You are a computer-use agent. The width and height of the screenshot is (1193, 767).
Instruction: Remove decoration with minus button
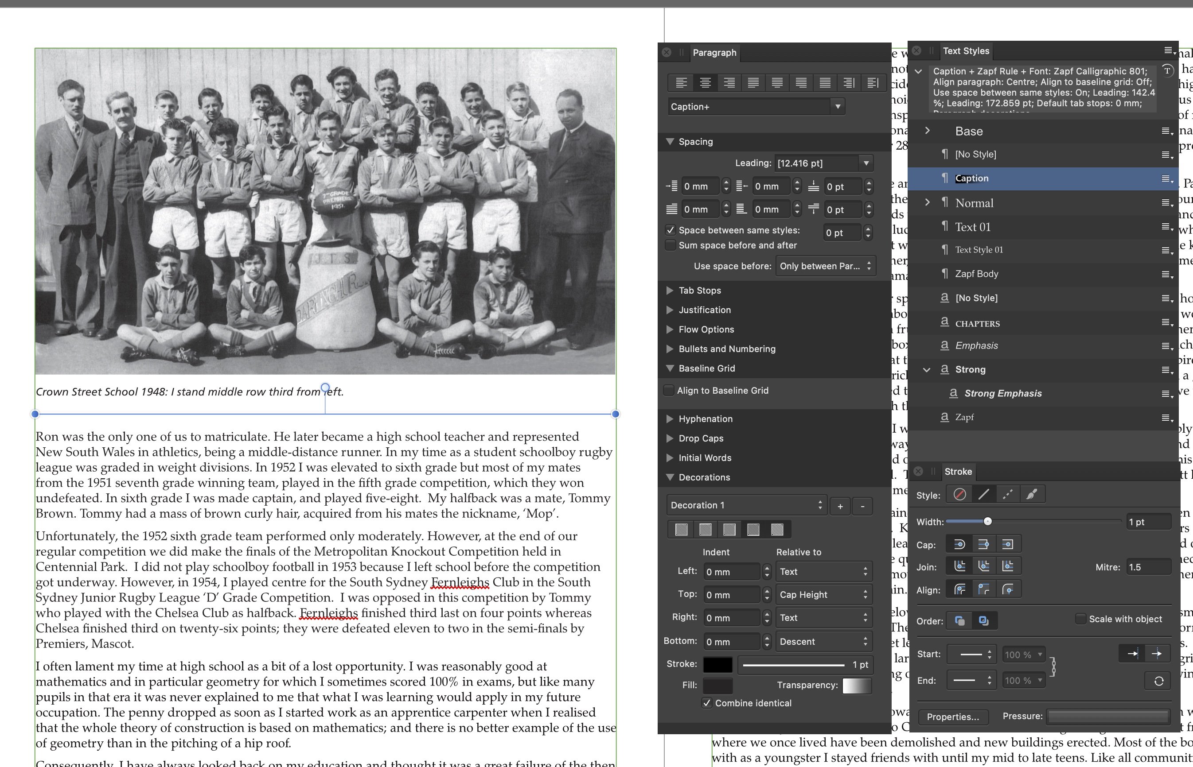[862, 506]
